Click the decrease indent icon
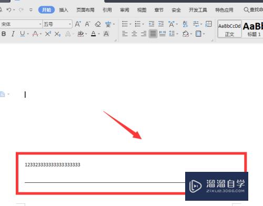 tap(151, 24)
